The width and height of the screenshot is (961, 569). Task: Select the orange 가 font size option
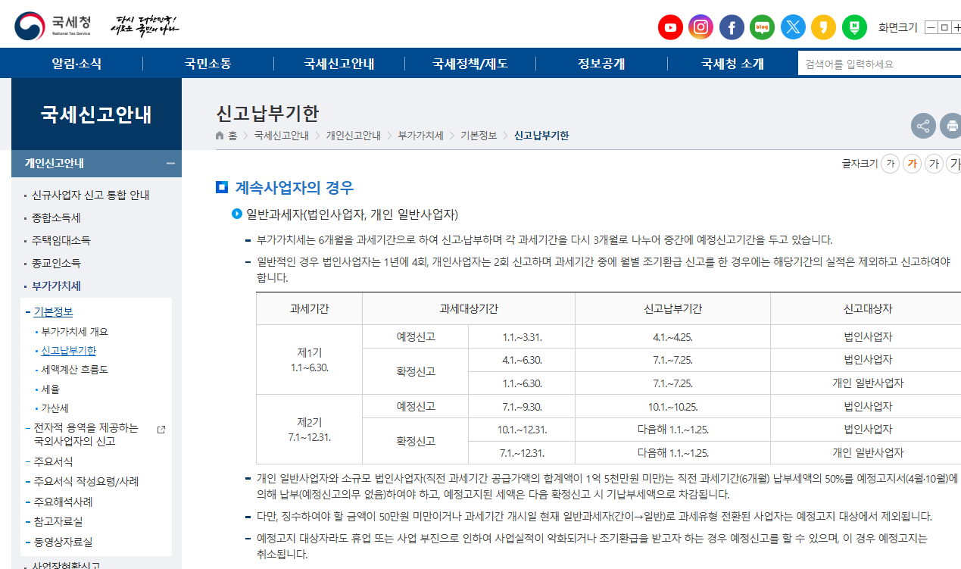pyautogui.click(x=913, y=164)
